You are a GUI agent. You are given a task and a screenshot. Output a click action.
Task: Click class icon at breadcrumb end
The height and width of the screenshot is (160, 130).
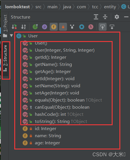[124, 7]
